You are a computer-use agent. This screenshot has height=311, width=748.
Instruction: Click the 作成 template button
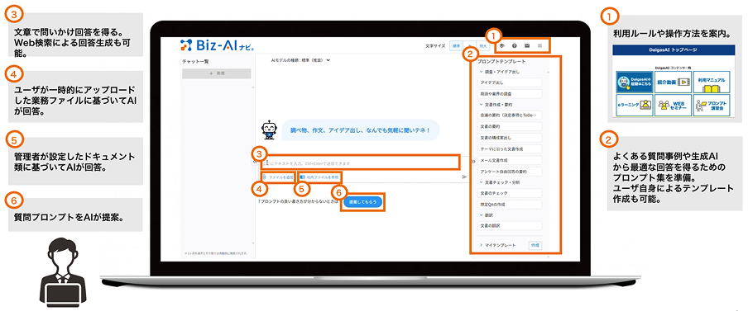point(535,245)
